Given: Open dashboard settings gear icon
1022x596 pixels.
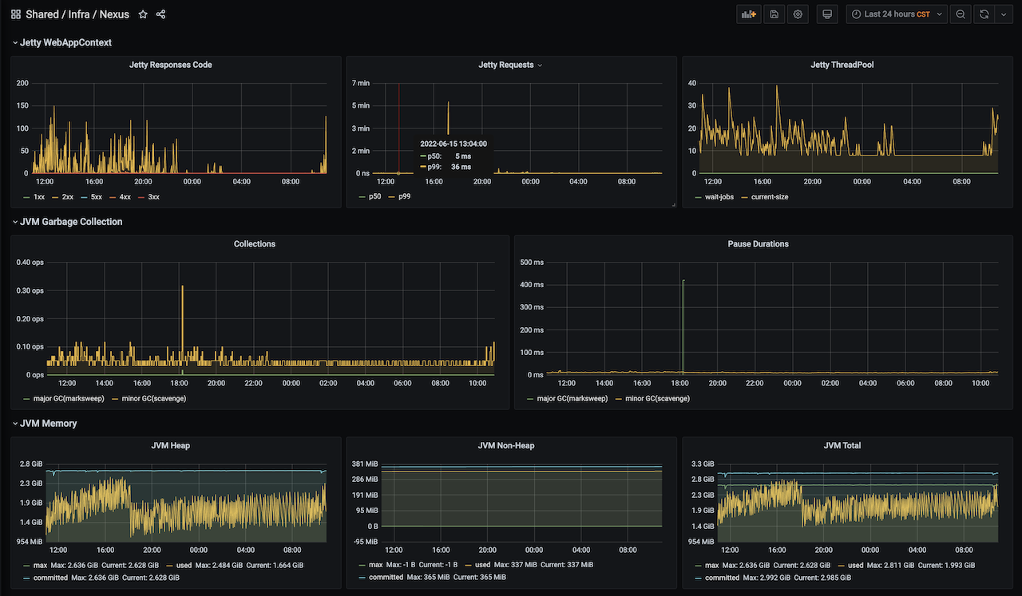Looking at the screenshot, I should (x=798, y=14).
